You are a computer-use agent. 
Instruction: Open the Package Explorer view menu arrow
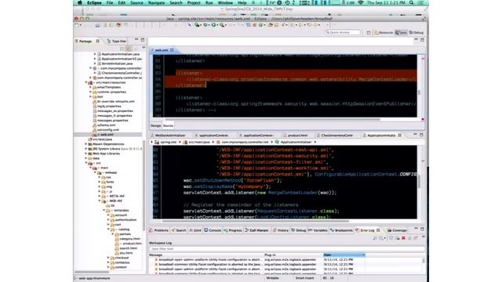pos(144,48)
